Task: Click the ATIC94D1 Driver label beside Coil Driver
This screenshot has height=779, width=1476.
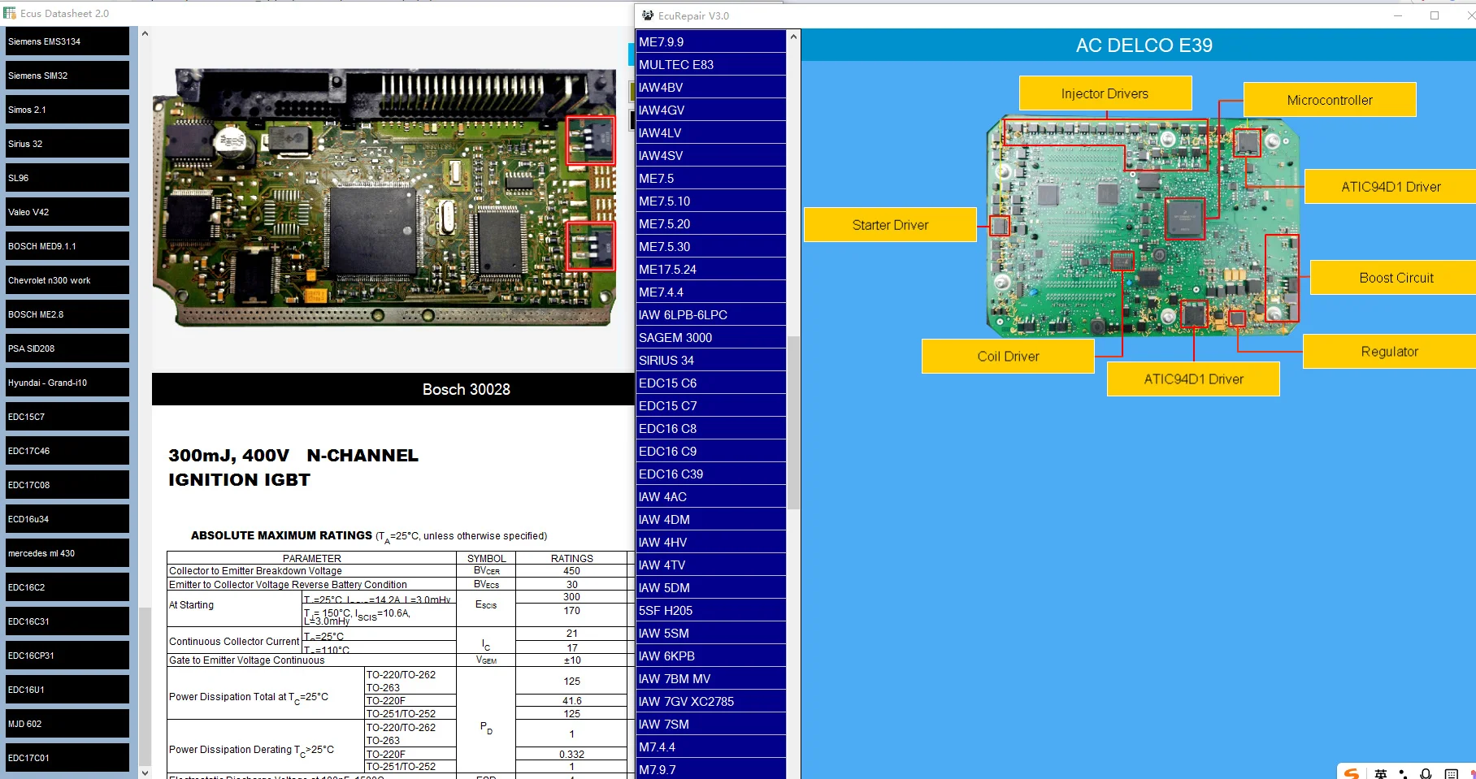Action: [1193, 379]
